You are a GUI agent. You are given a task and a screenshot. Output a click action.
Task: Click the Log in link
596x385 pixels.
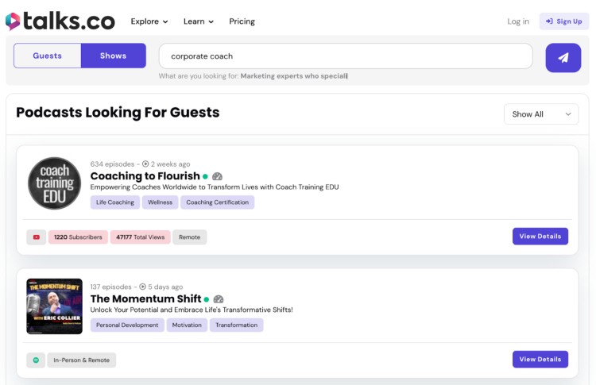(x=518, y=21)
